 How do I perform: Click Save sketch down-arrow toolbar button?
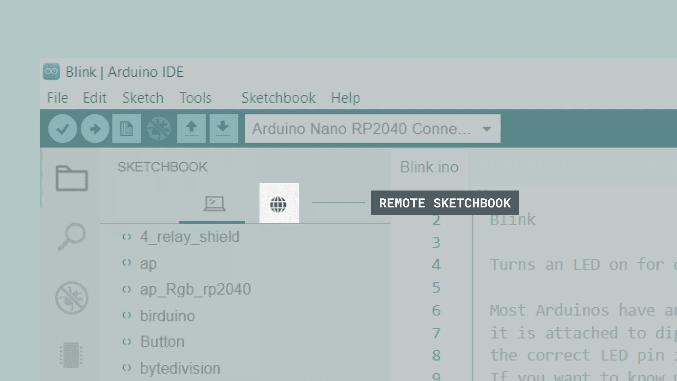[x=224, y=129]
